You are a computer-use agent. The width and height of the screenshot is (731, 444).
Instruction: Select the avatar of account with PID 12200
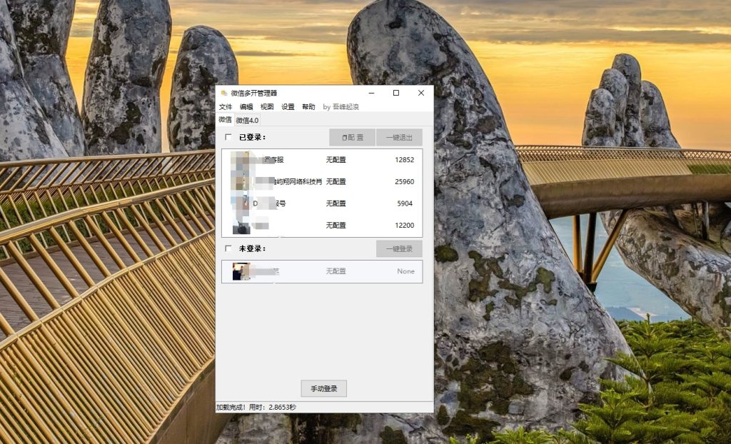pyautogui.click(x=241, y=226)
